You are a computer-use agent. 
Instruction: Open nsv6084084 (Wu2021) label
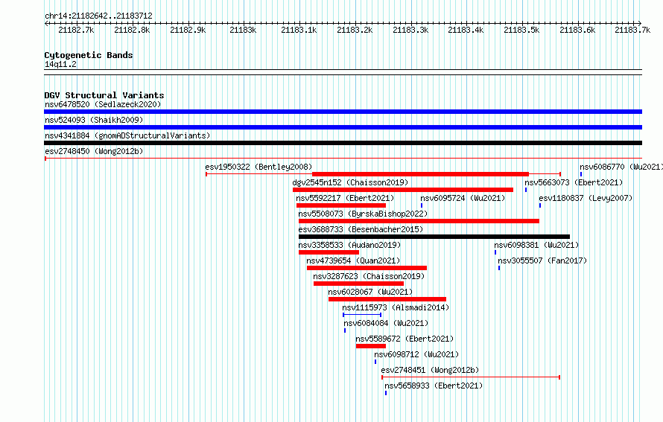point(386,323)
